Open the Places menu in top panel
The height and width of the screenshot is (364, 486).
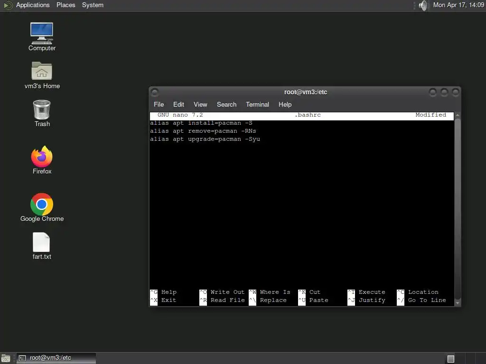65,5
